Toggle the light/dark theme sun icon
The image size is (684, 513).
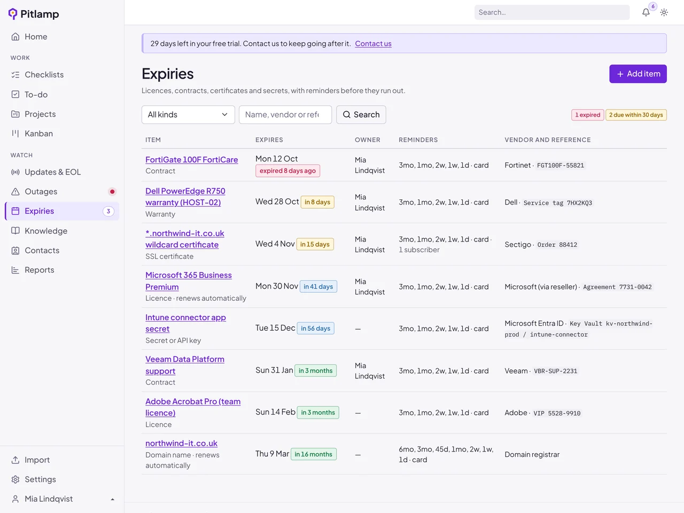pyautogui.click(x=664, y=12)
